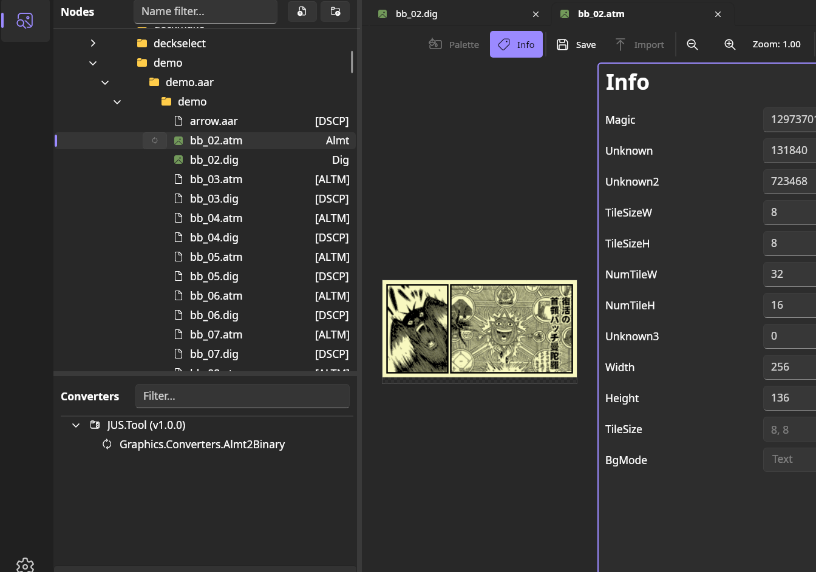The height and width of the screenshot is (572, 816).
Task: Click the convert icon beside bb_02.atm
Action: pyautogui.click(x=155, y=141)
